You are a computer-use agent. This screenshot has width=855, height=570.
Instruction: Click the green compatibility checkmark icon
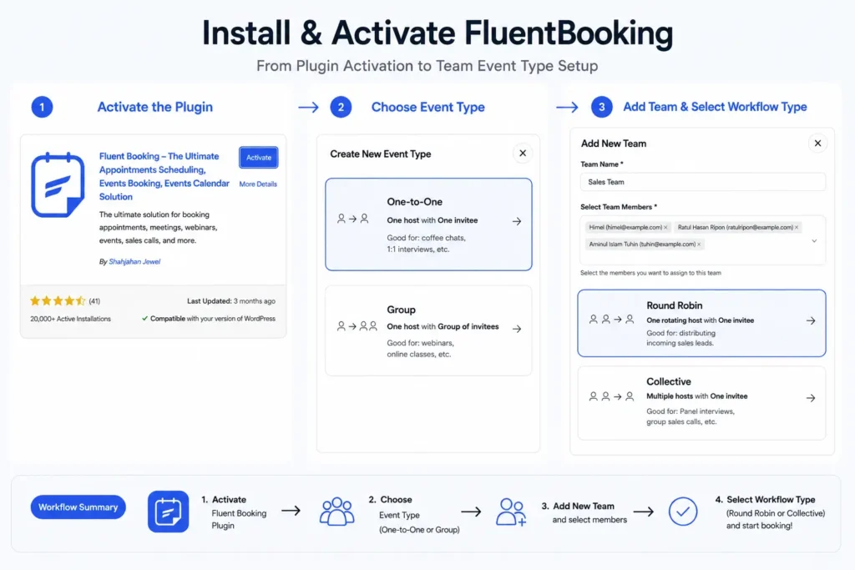(x=144, y=318)
